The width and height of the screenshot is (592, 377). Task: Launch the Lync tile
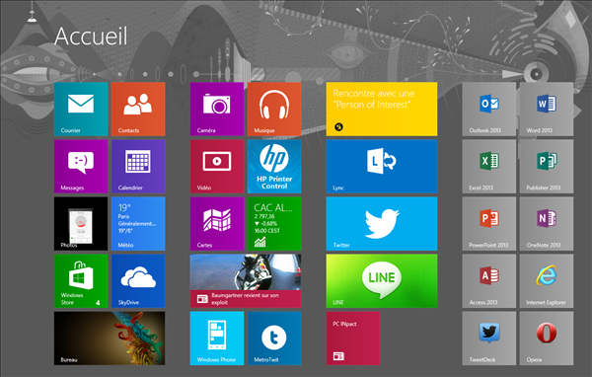coord(382,167)
